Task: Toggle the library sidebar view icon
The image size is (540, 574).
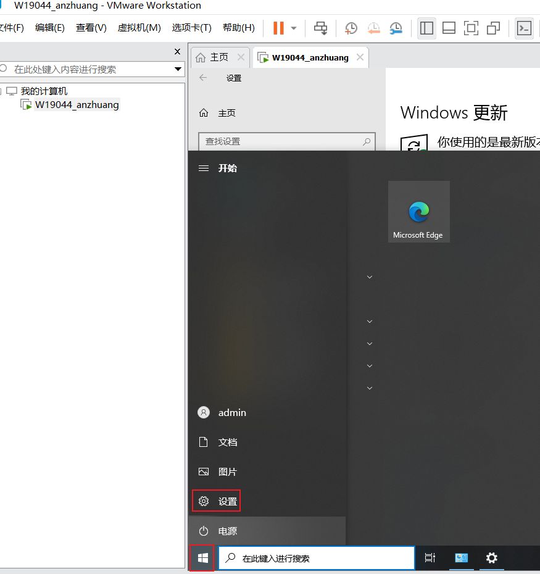Action: pyautogui.click(x=426, y=28)
